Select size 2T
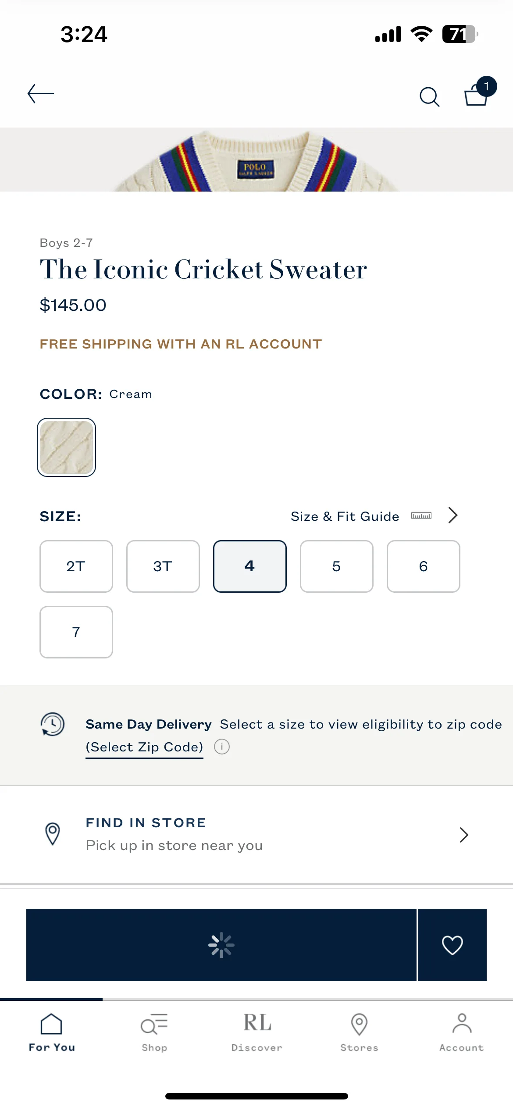 [76, 566]
